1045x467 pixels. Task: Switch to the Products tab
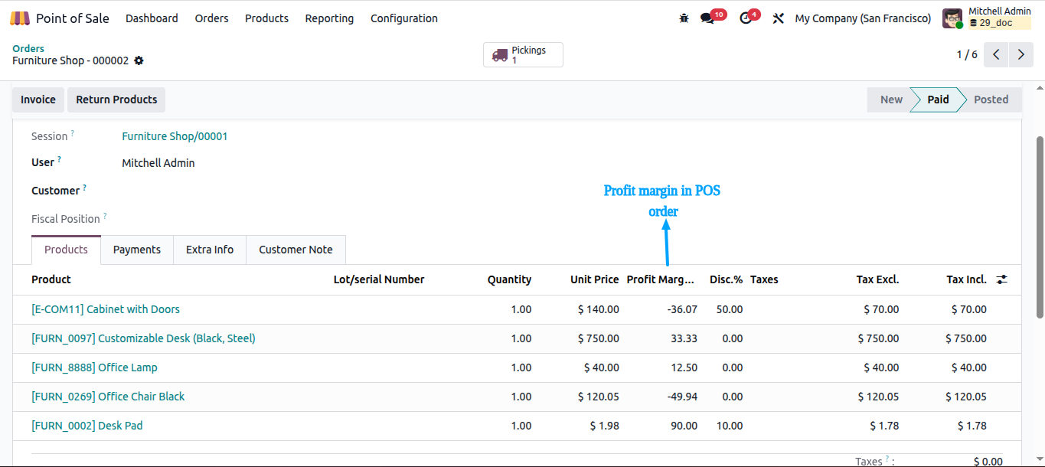(66, 250)
